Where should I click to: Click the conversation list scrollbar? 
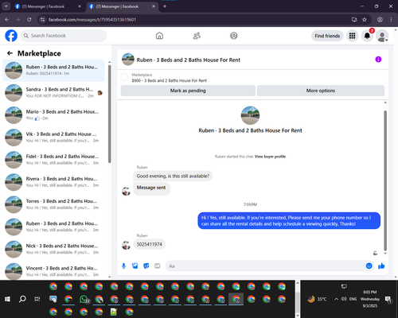click(x=110, y=114)
